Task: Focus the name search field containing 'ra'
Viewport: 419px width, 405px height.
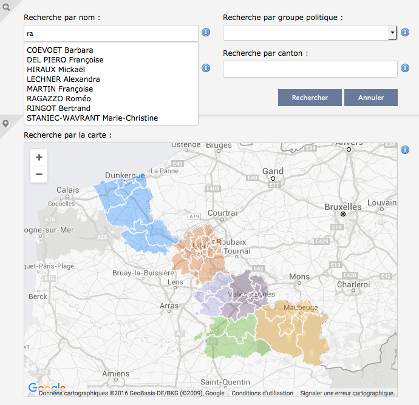Action: point(111,33)
